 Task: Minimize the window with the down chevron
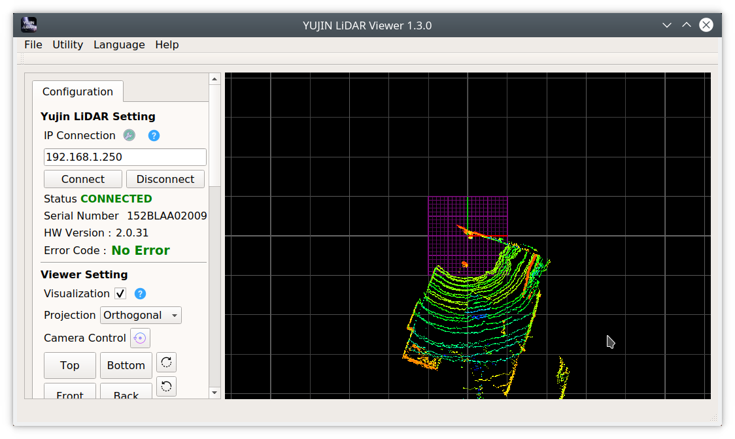(667, 25)
